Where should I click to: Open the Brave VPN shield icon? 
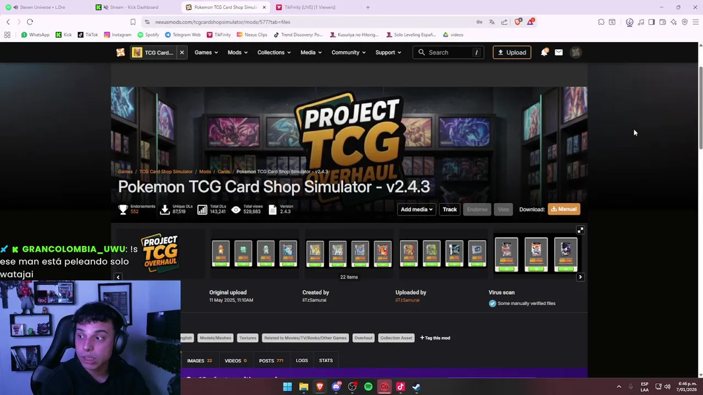tap(684, 22)
